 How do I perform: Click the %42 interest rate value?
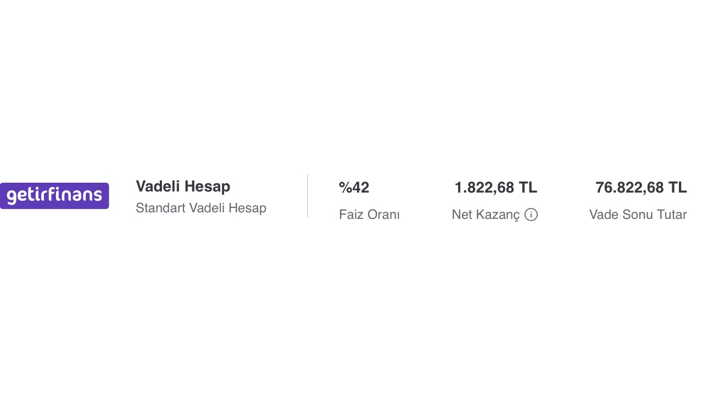[x=354, y=188]
